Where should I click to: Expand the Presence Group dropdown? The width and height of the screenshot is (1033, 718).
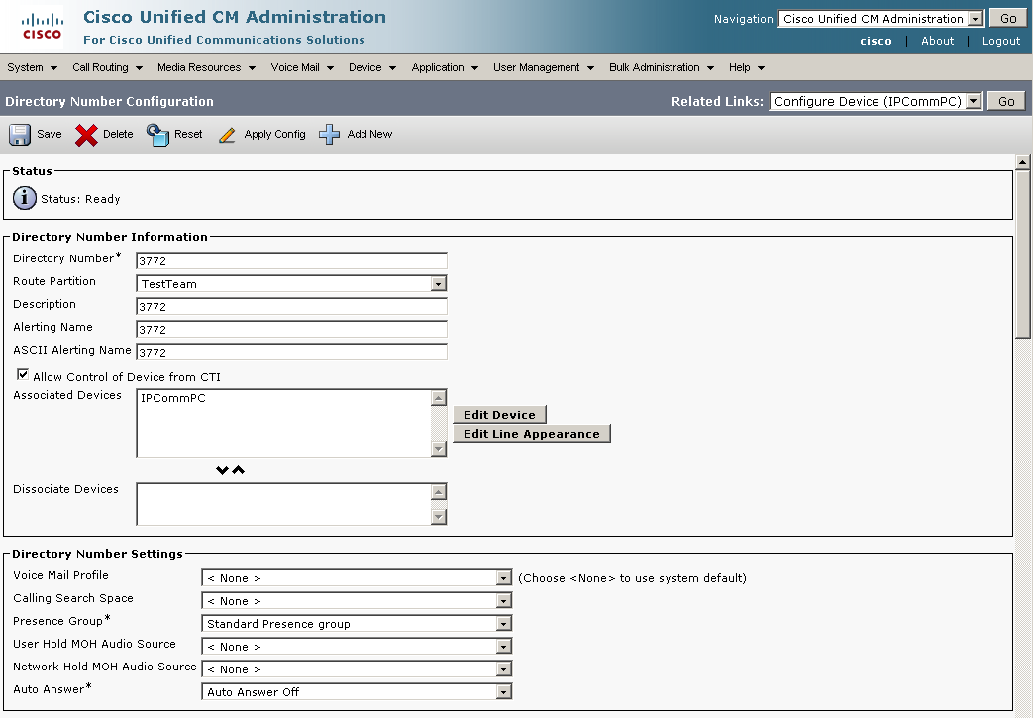click(x=503, y=624)
